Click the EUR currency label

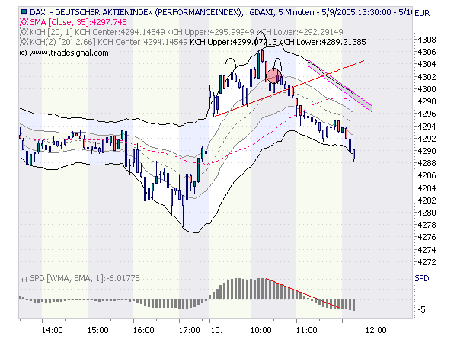[x=422, y=13]
